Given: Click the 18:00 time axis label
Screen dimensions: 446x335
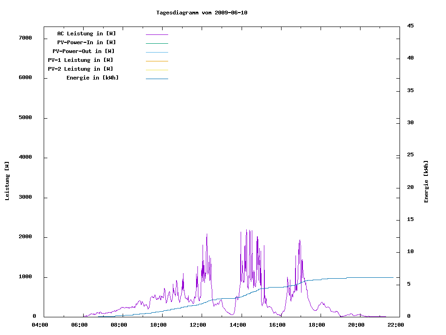Looking at the screenshot, I should (317, 325).
